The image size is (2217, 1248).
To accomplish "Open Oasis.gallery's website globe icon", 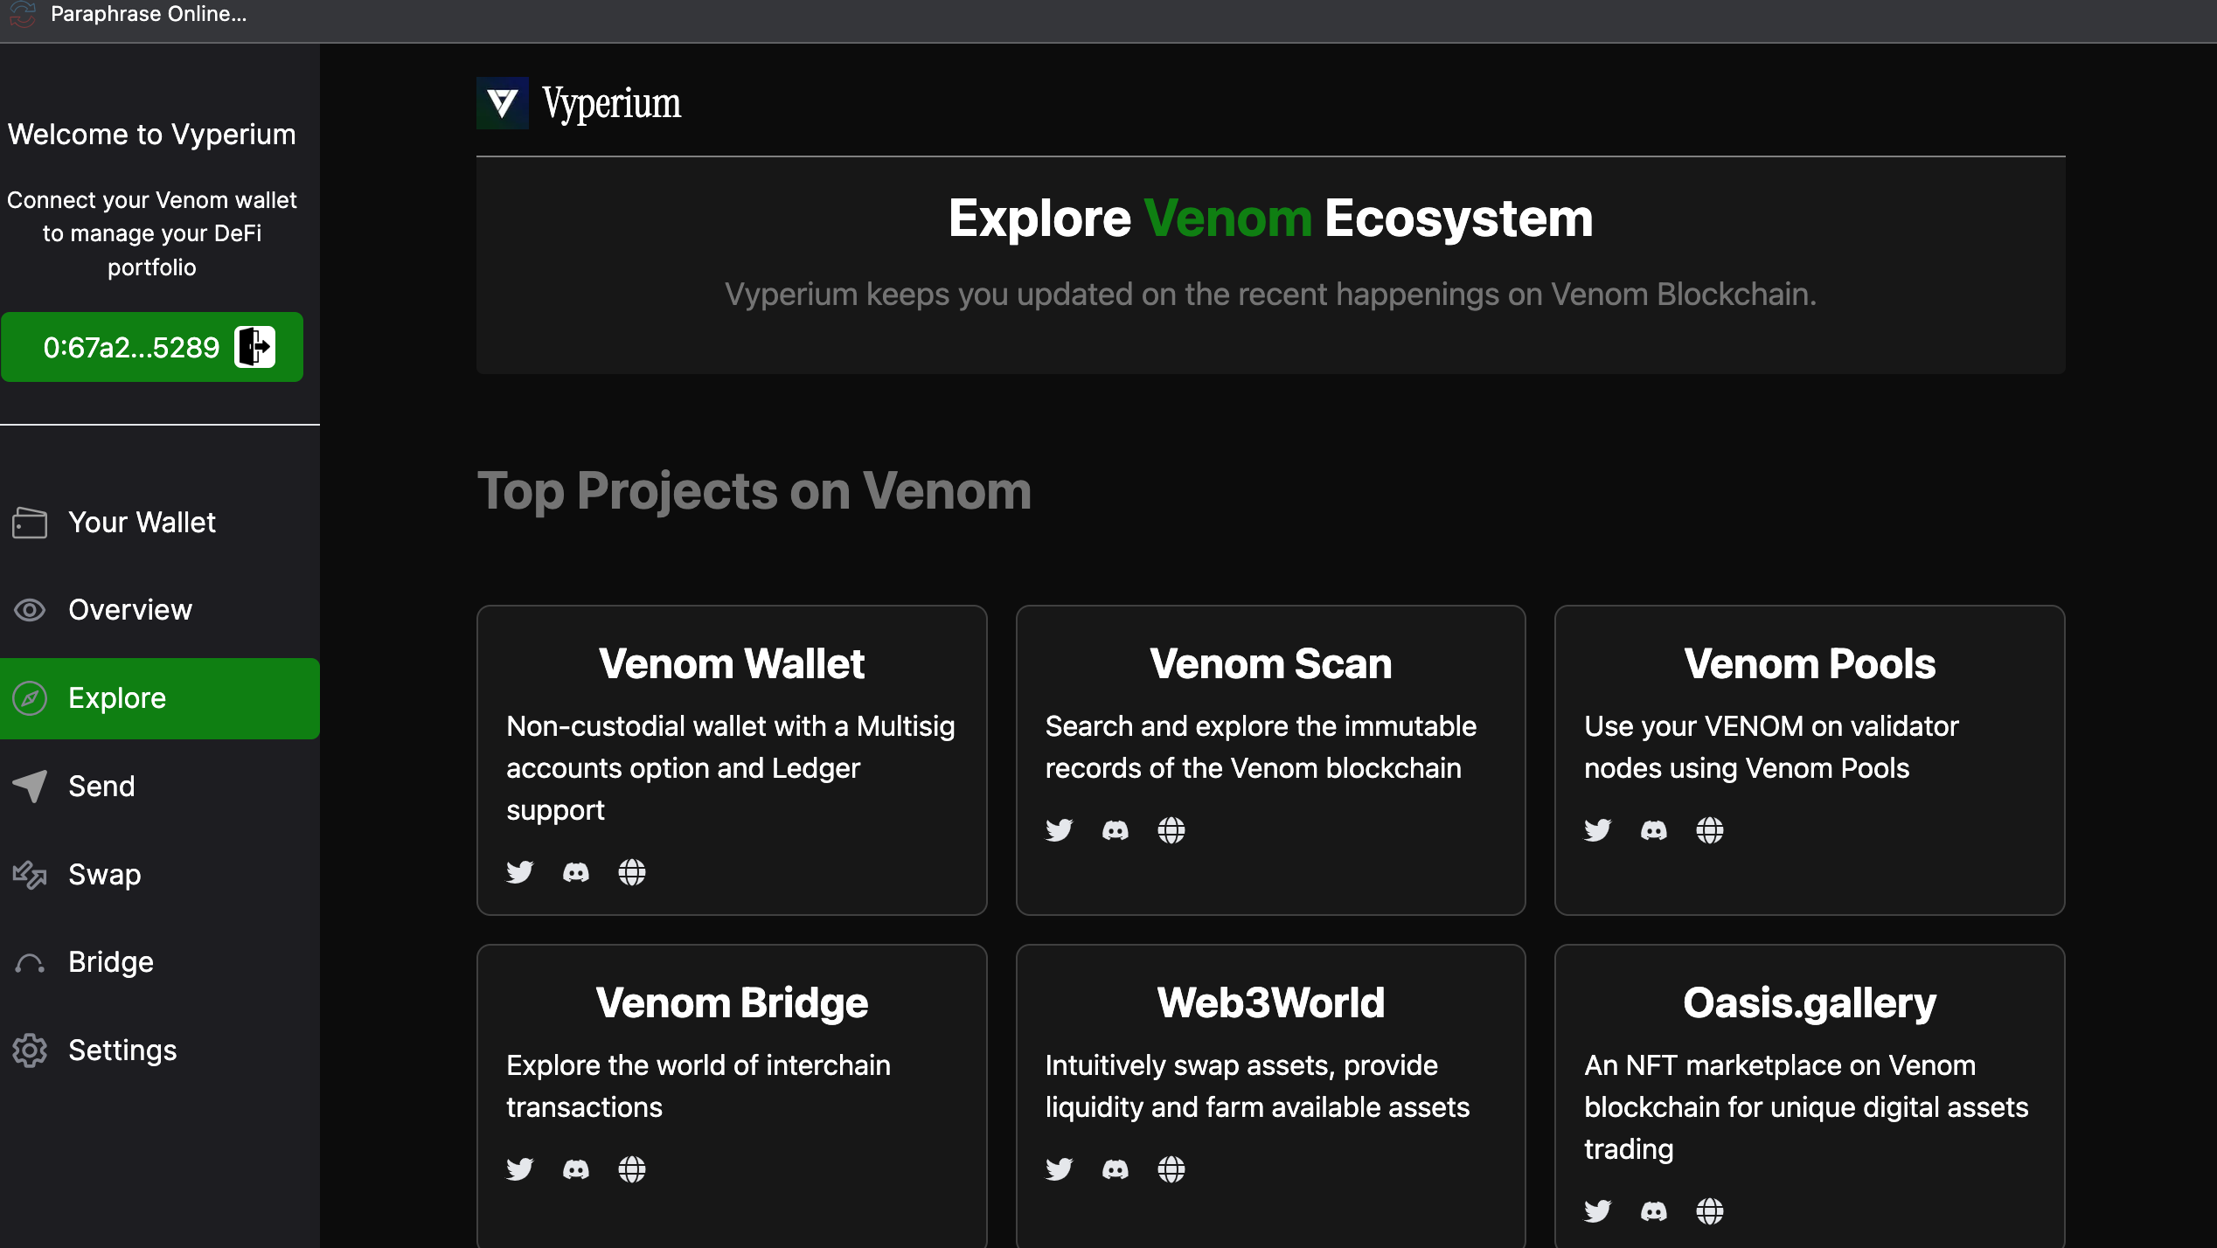I will pyautogui.click(x=1710, y=1210).
